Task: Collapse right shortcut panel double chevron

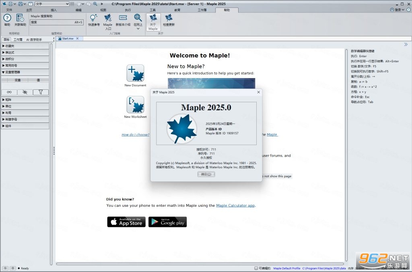Action: (406, 44)
